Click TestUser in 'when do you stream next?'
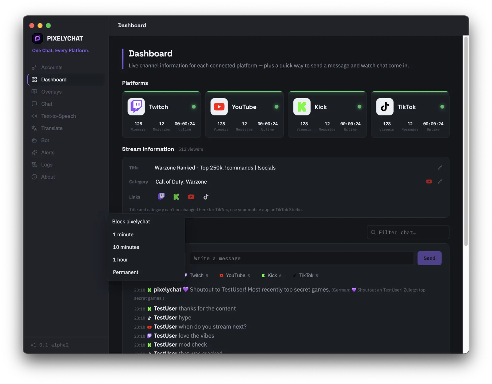Image resolution: width=492 pixels, height=384 pixels. (165, 327)
